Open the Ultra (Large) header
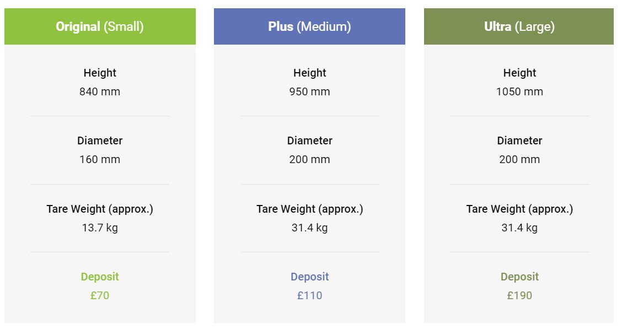 519,26
